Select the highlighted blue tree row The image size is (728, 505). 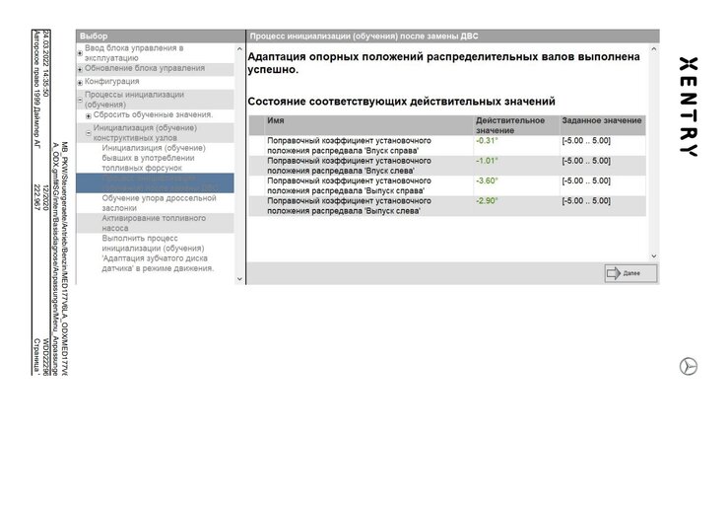[x=155, y=182]
